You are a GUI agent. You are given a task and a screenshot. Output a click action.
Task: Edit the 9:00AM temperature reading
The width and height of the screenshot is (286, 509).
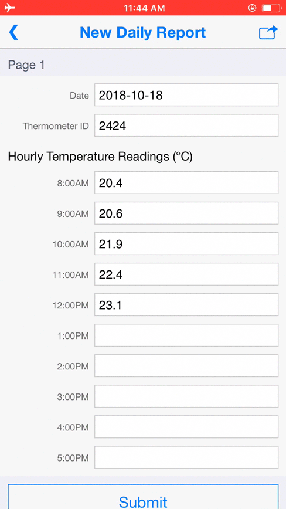point(186,213)
